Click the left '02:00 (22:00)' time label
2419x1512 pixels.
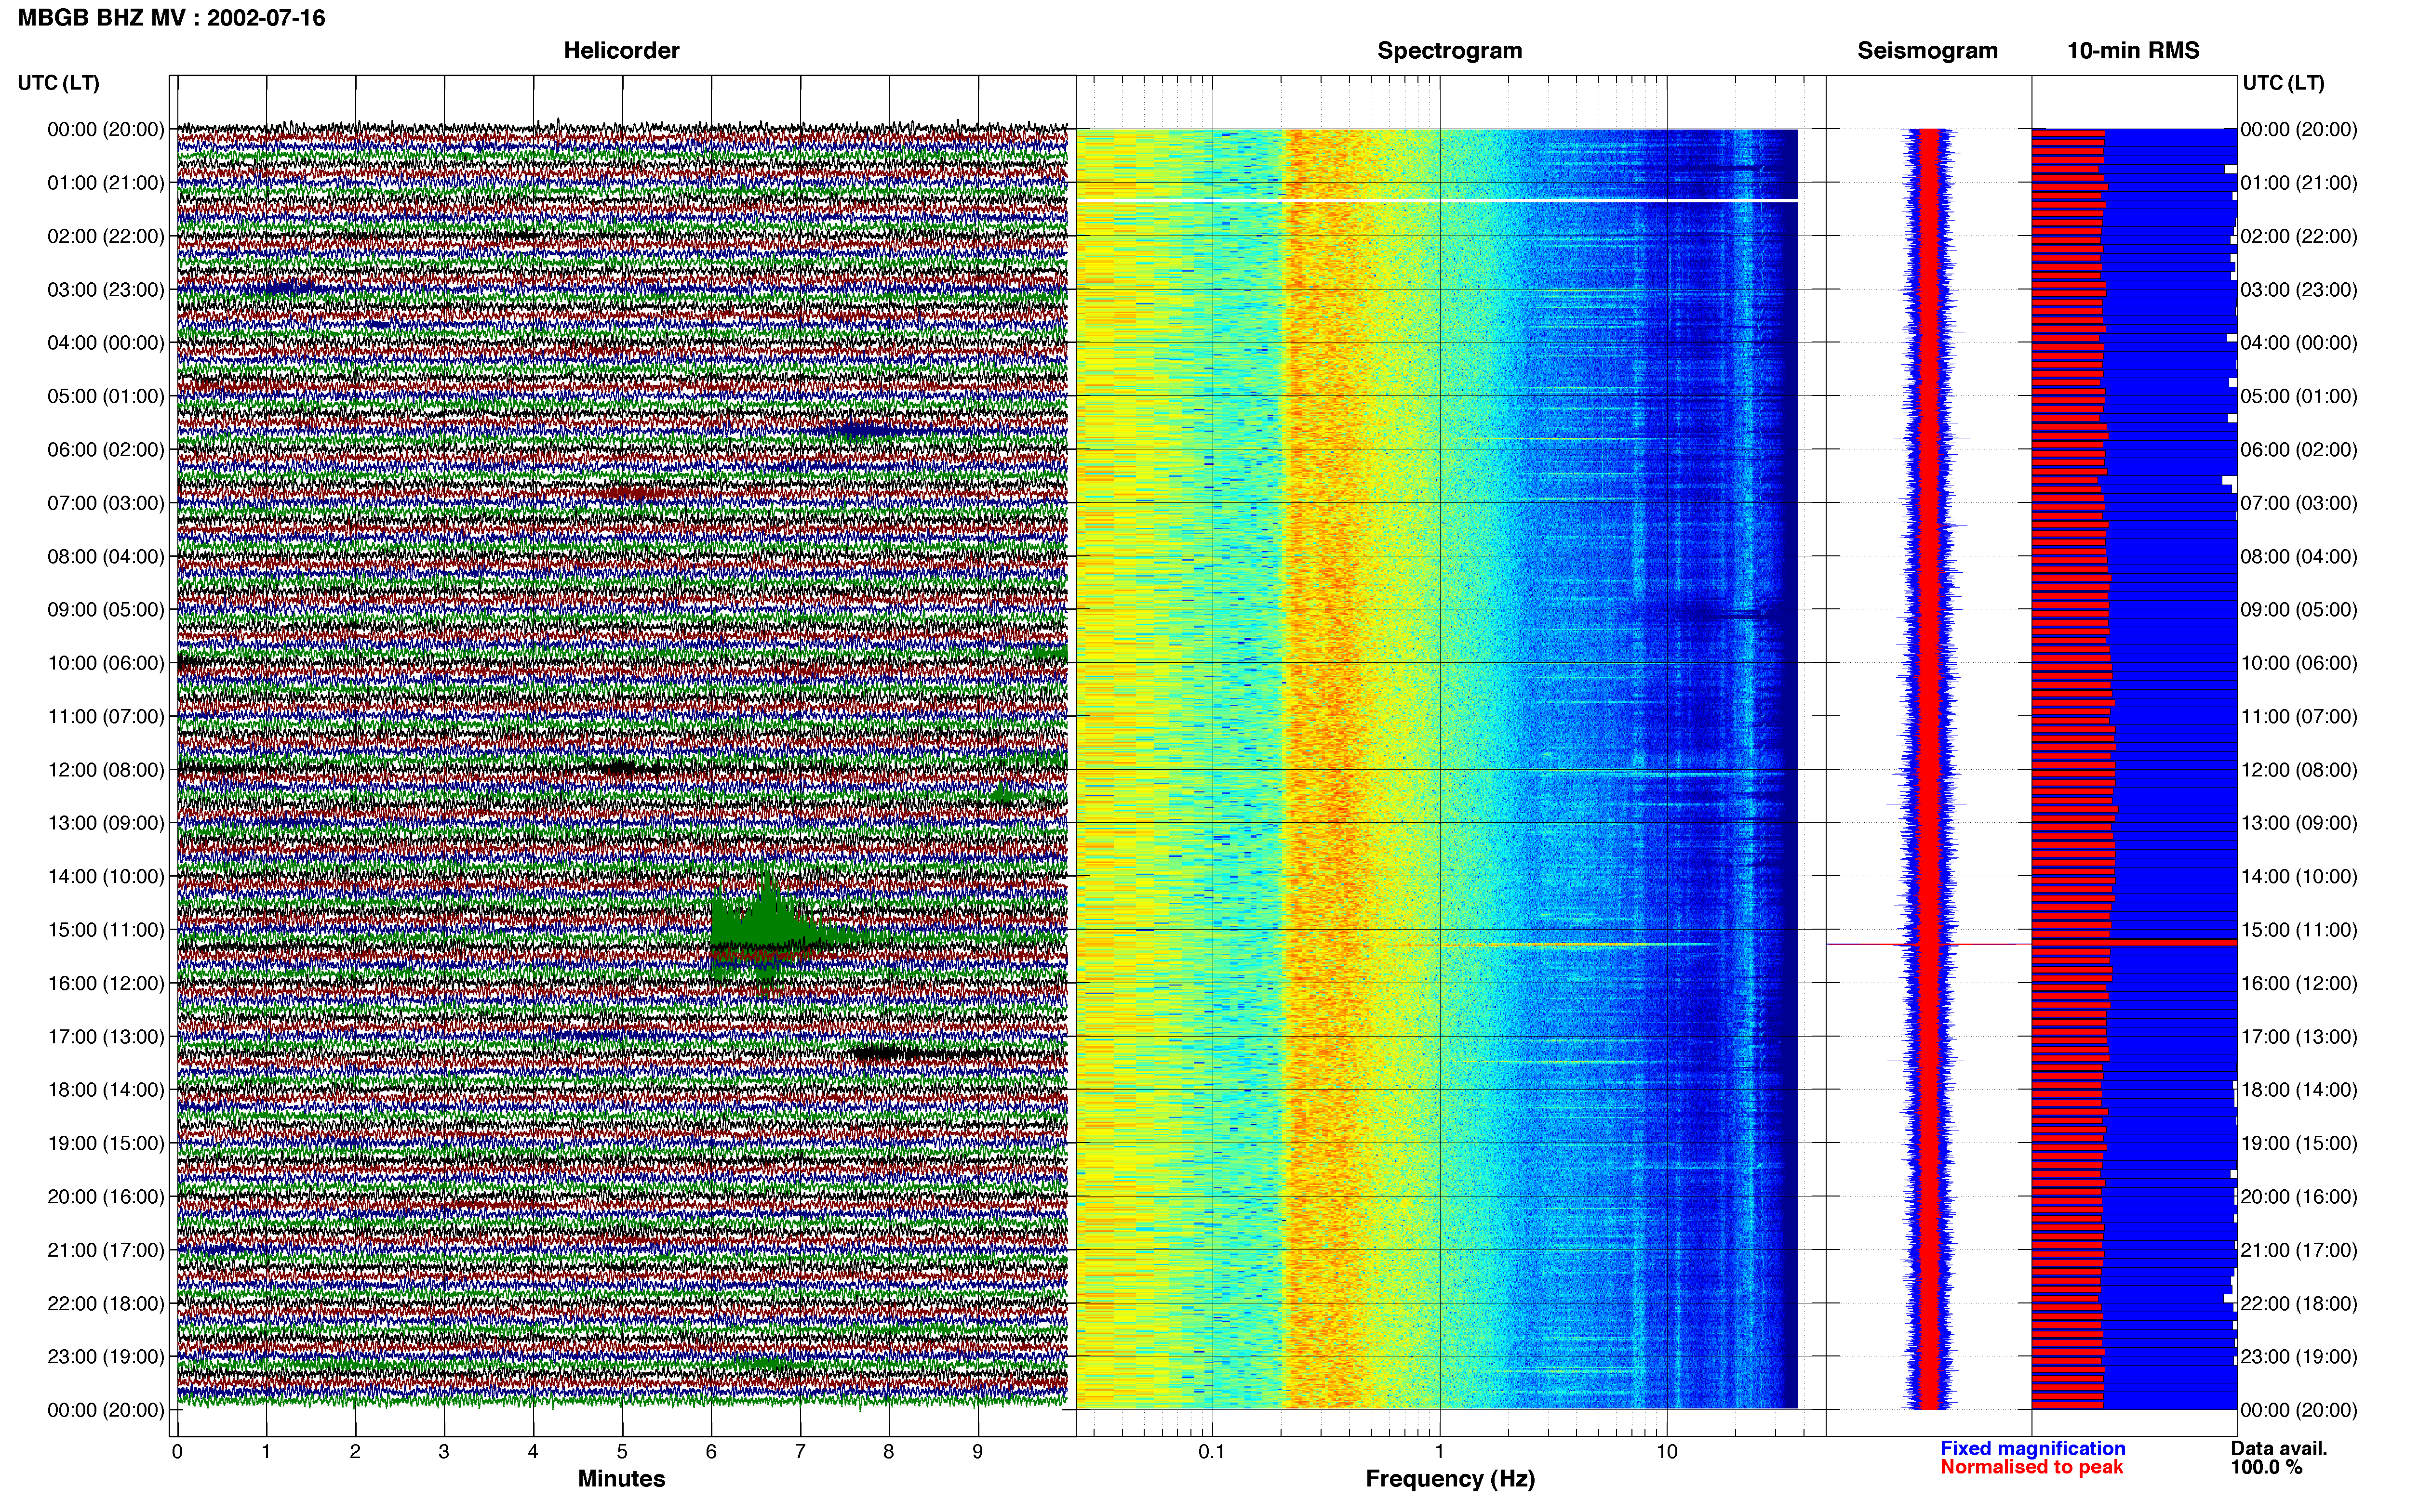pyautogui.click(x=106, y=236)
